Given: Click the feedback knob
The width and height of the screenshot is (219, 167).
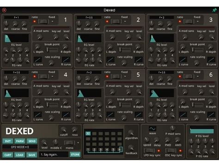Looking at the screenshot, I should point(131,148).
